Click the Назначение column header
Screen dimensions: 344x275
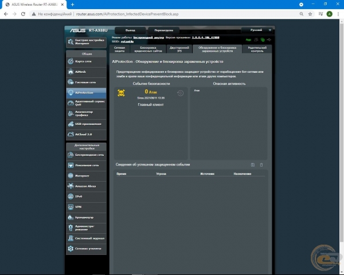243,174
